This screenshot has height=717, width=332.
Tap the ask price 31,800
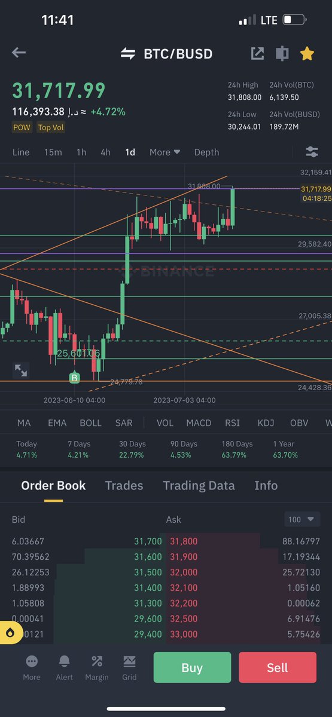(x=184, y=541)
